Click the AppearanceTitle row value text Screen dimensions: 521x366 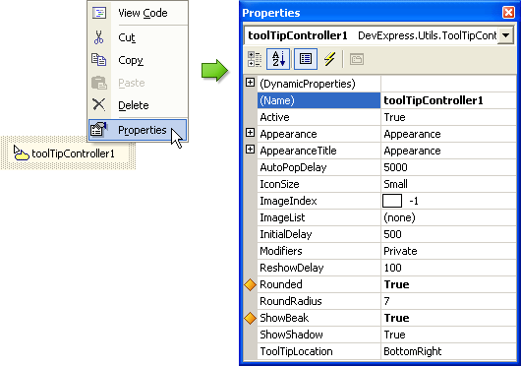pos(412,151)
